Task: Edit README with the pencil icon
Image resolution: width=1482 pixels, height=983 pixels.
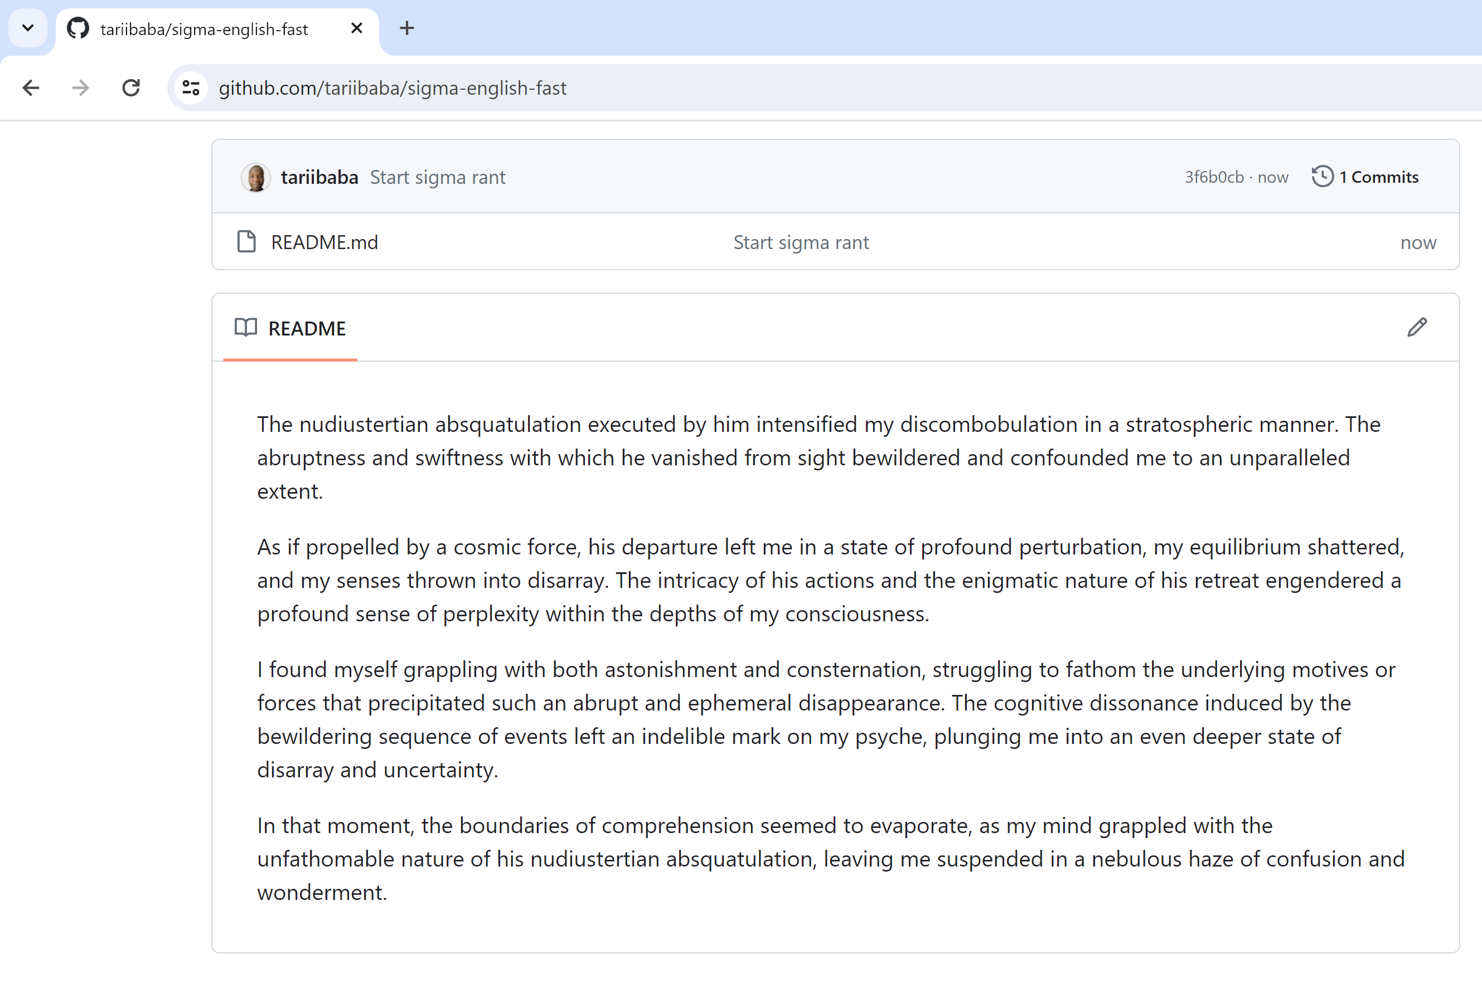Action: (1417, 327)
